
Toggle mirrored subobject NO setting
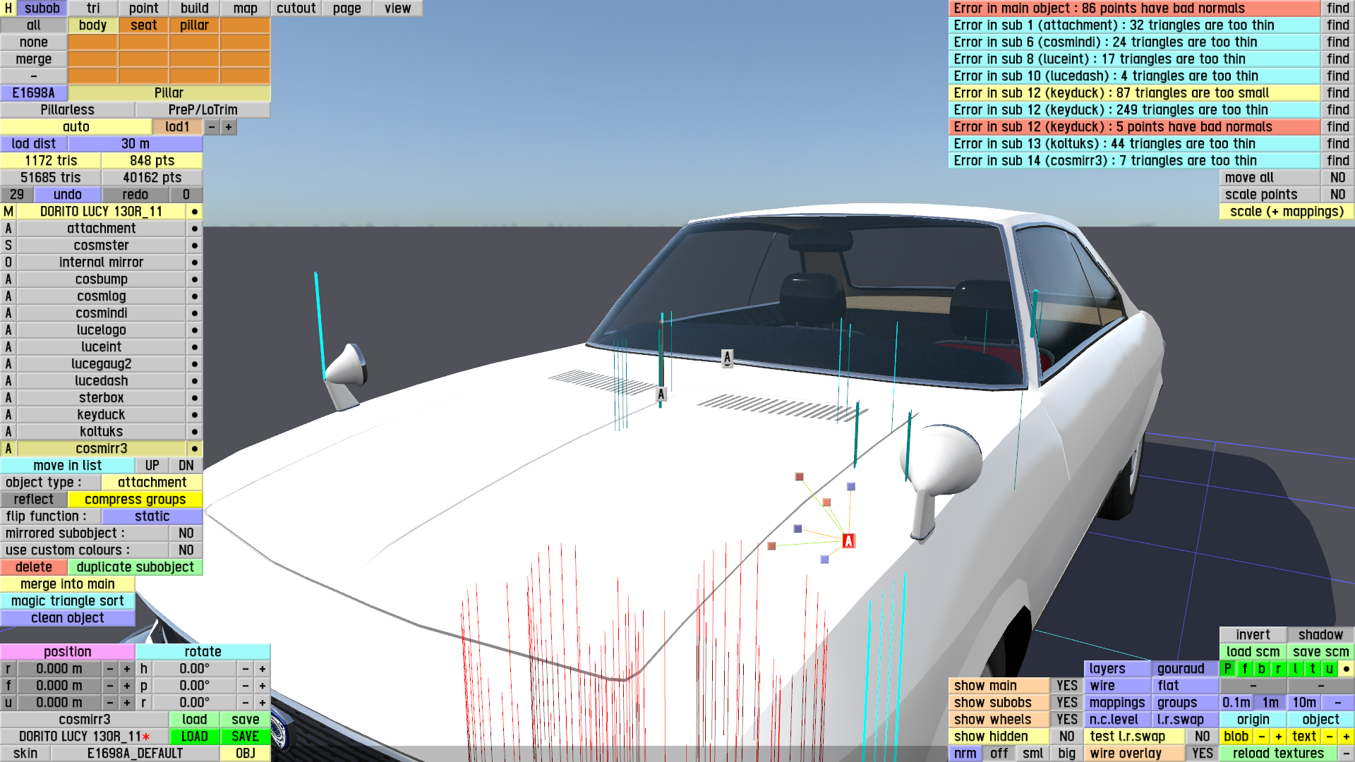tap(186, 533)
